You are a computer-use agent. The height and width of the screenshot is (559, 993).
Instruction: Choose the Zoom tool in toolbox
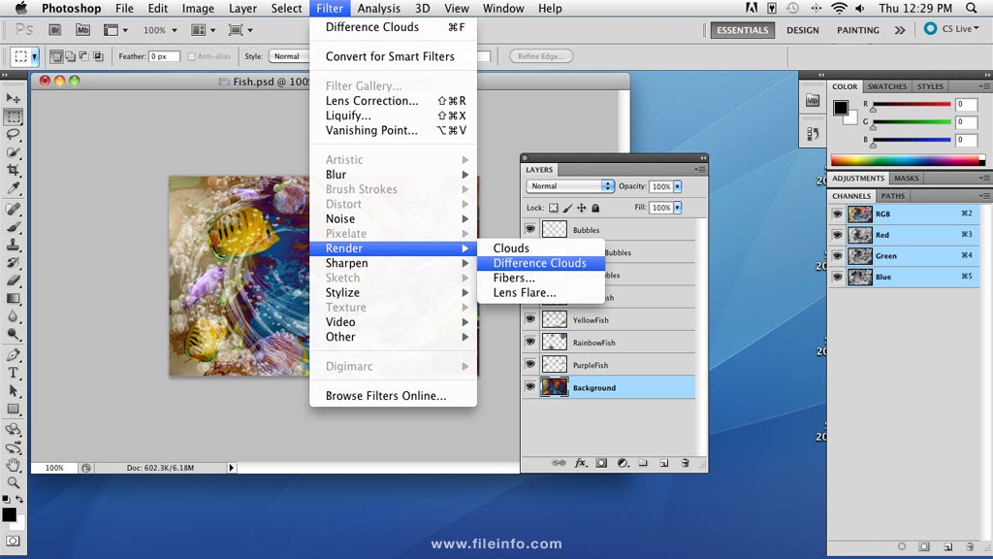[x=13, y=483]
